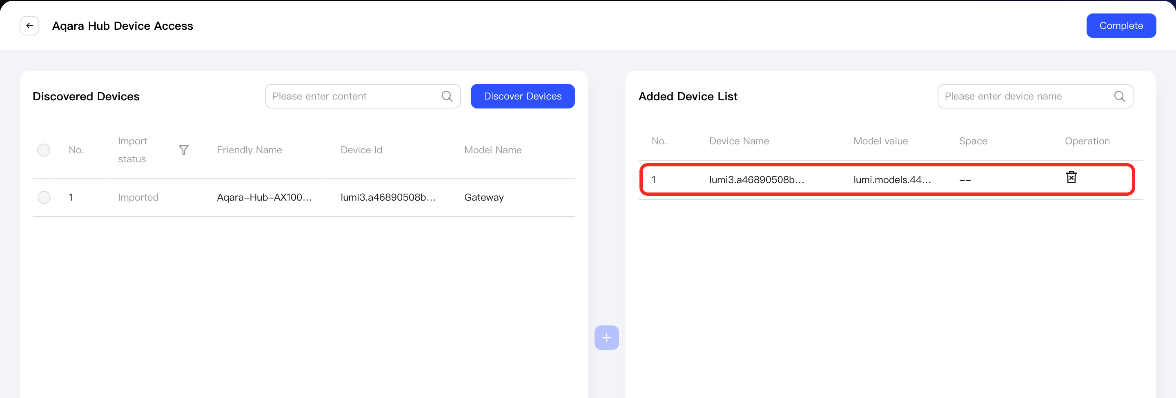The image size is (1176, 398).
Task: Click the Discovered Devices heading
Action: 86,97
